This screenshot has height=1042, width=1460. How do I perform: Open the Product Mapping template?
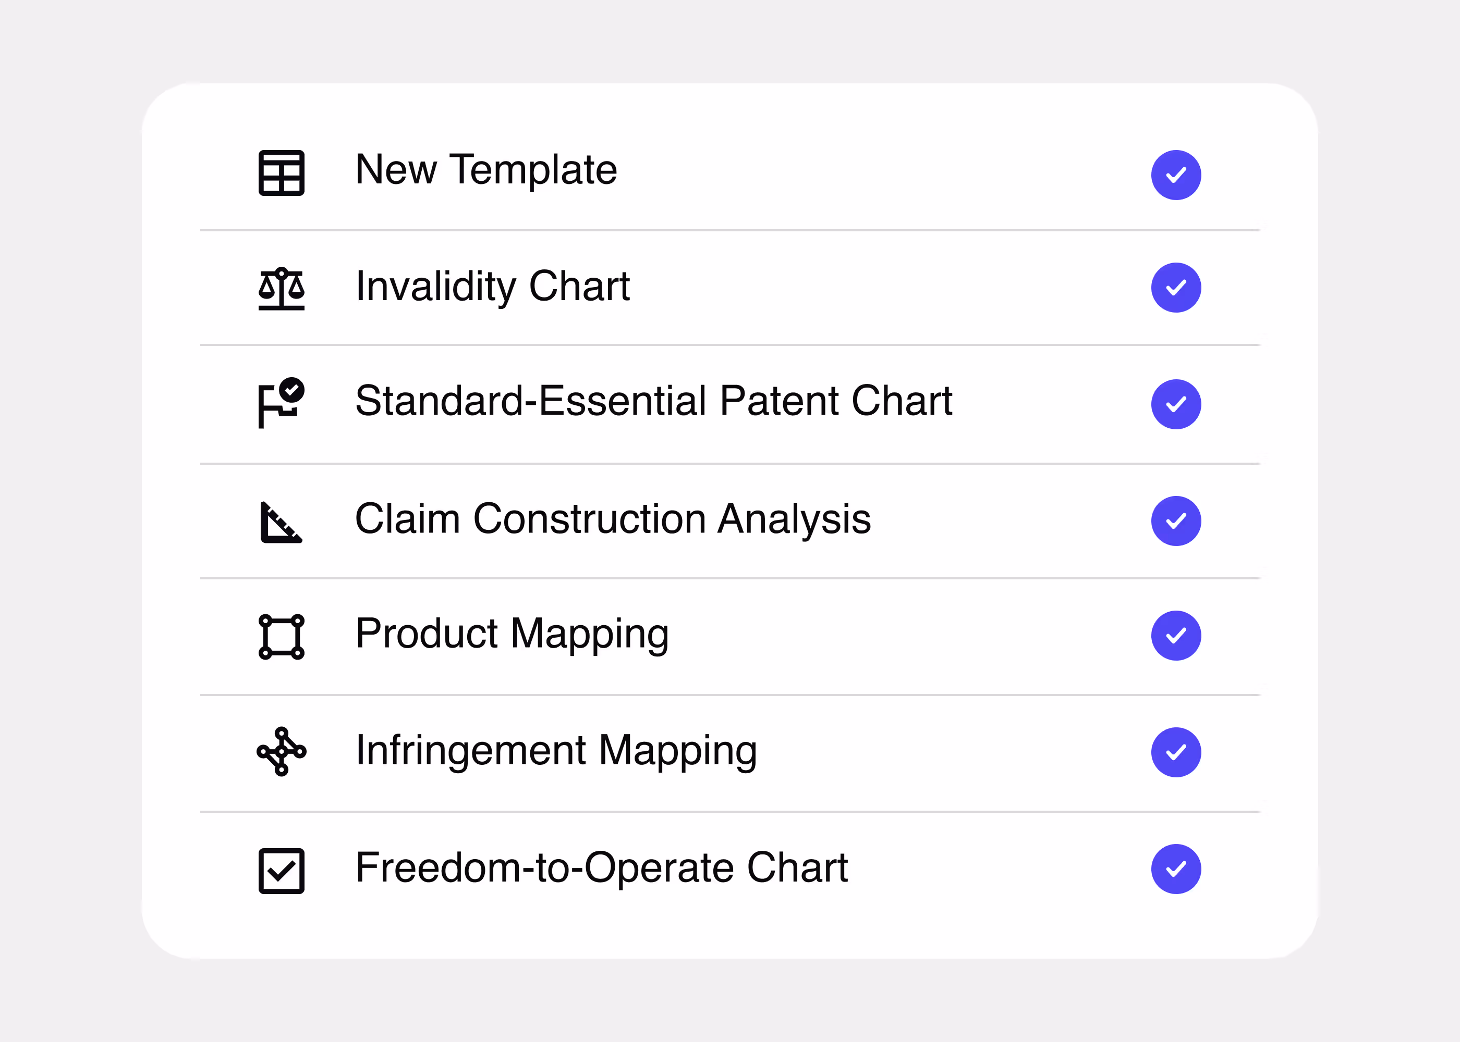pos(513,635)
